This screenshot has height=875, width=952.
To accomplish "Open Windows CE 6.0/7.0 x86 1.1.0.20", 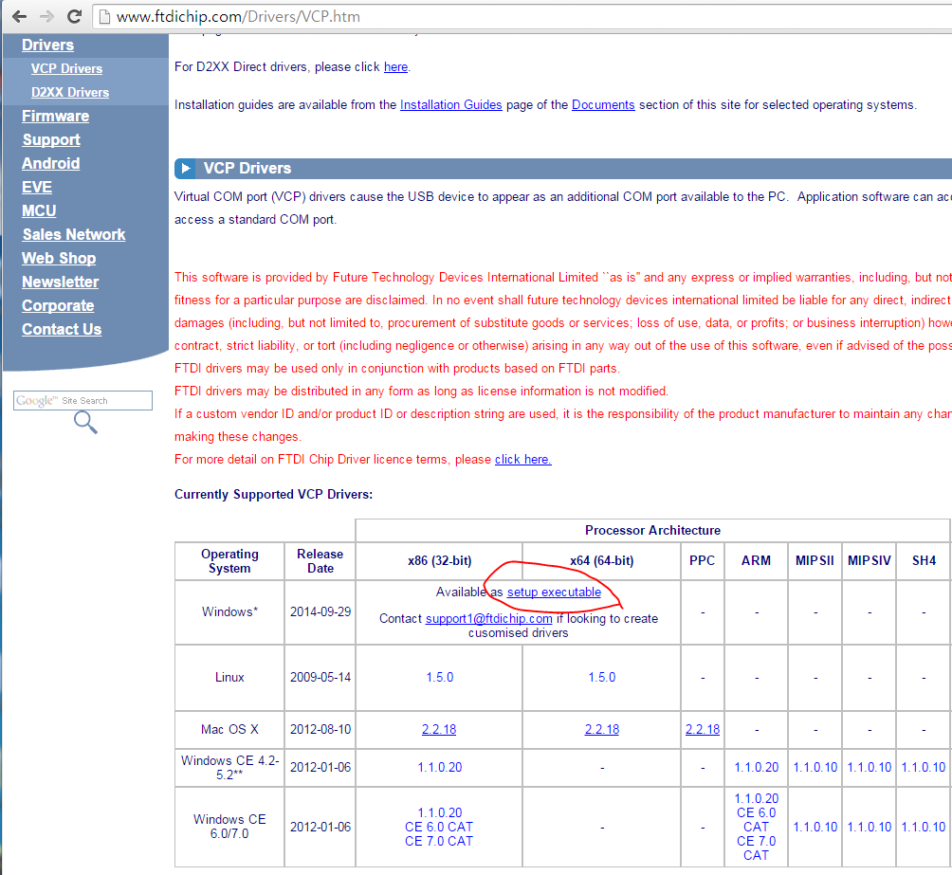I will (x=440, y=812).
